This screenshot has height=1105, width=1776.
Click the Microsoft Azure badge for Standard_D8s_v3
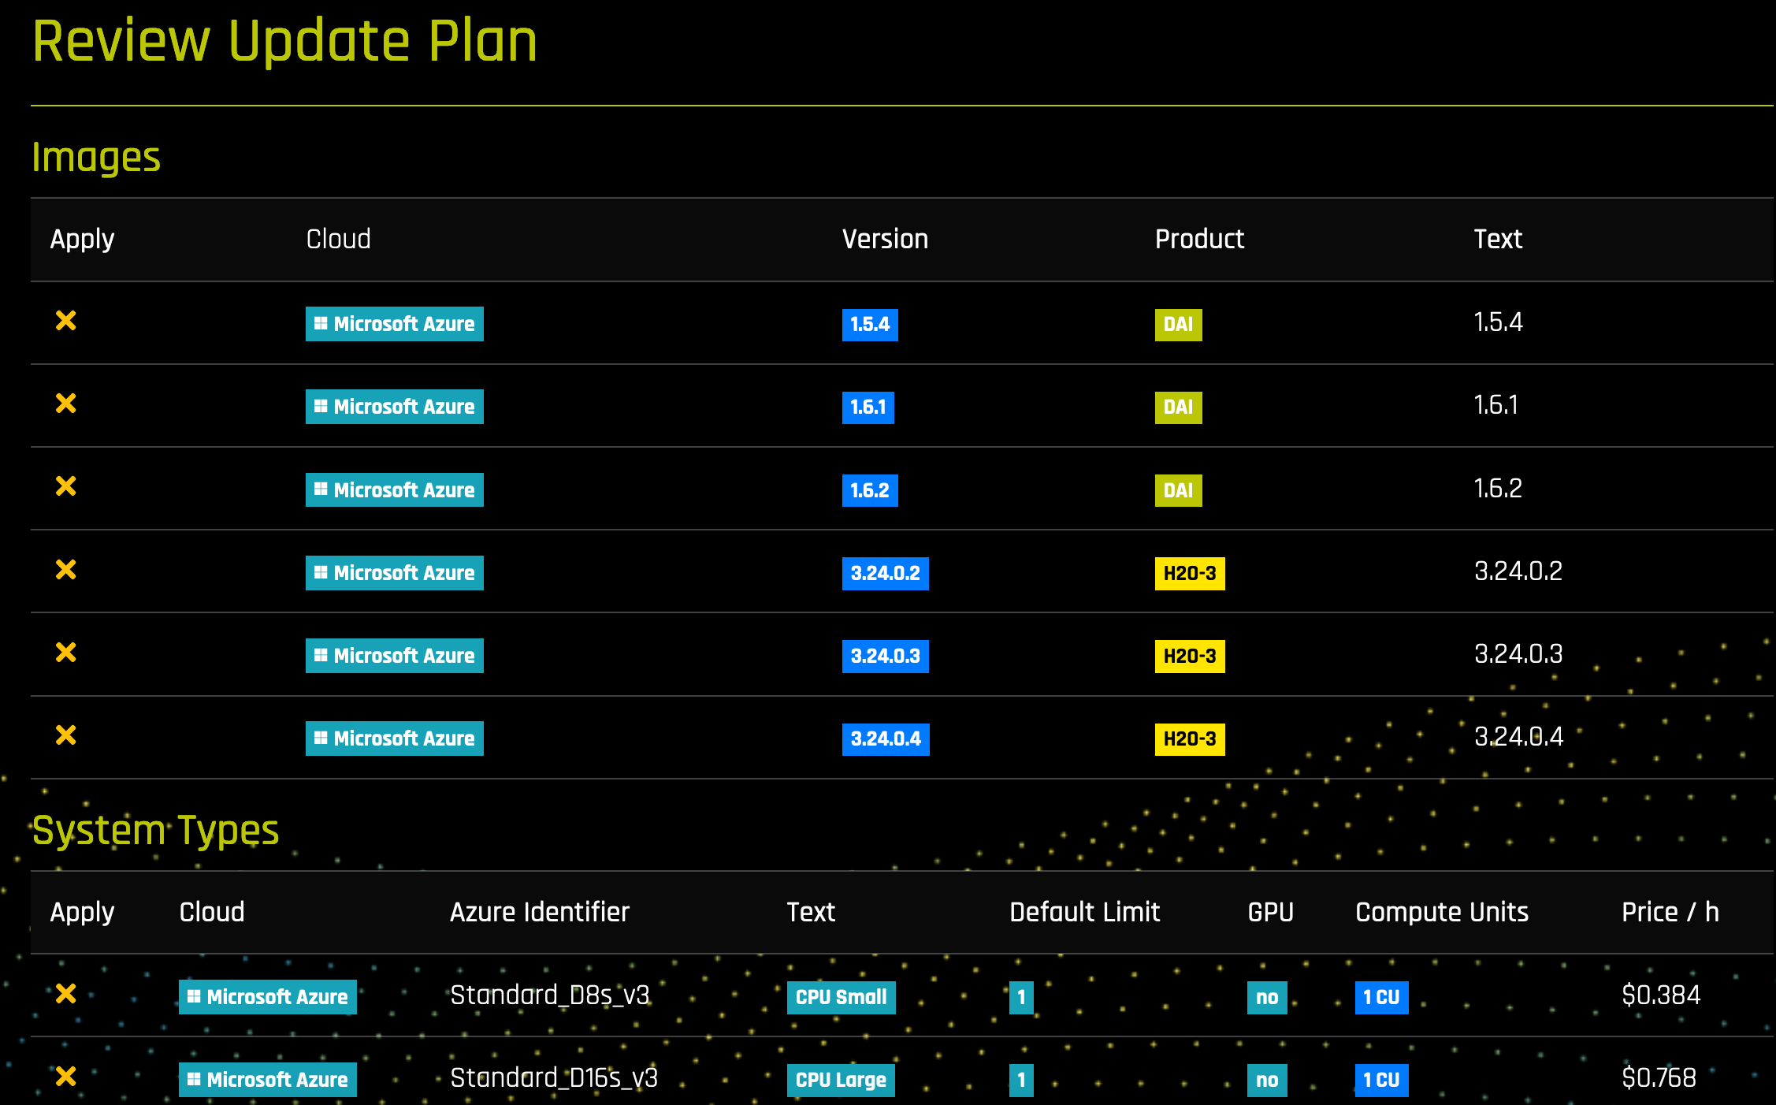coord(268,997)
